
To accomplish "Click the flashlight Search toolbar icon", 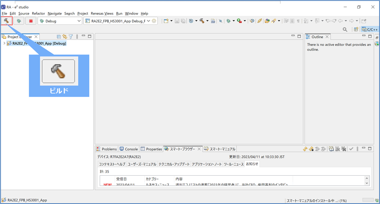I will point(274,21).
